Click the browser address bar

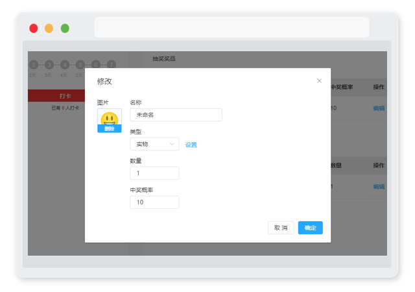click(x=231, y=27)
